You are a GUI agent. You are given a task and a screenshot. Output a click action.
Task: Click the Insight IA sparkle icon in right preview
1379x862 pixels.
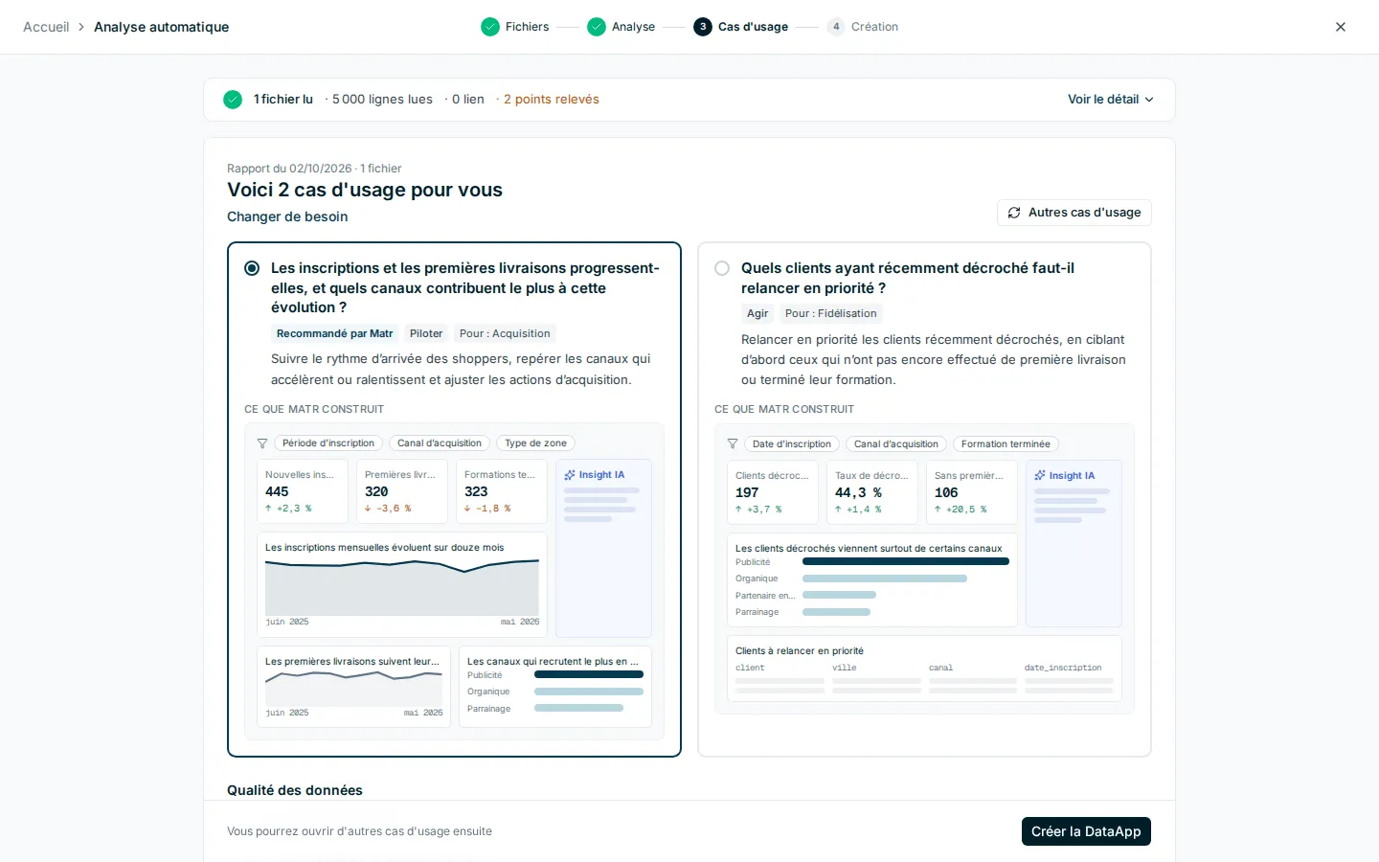coord(1040,476)
